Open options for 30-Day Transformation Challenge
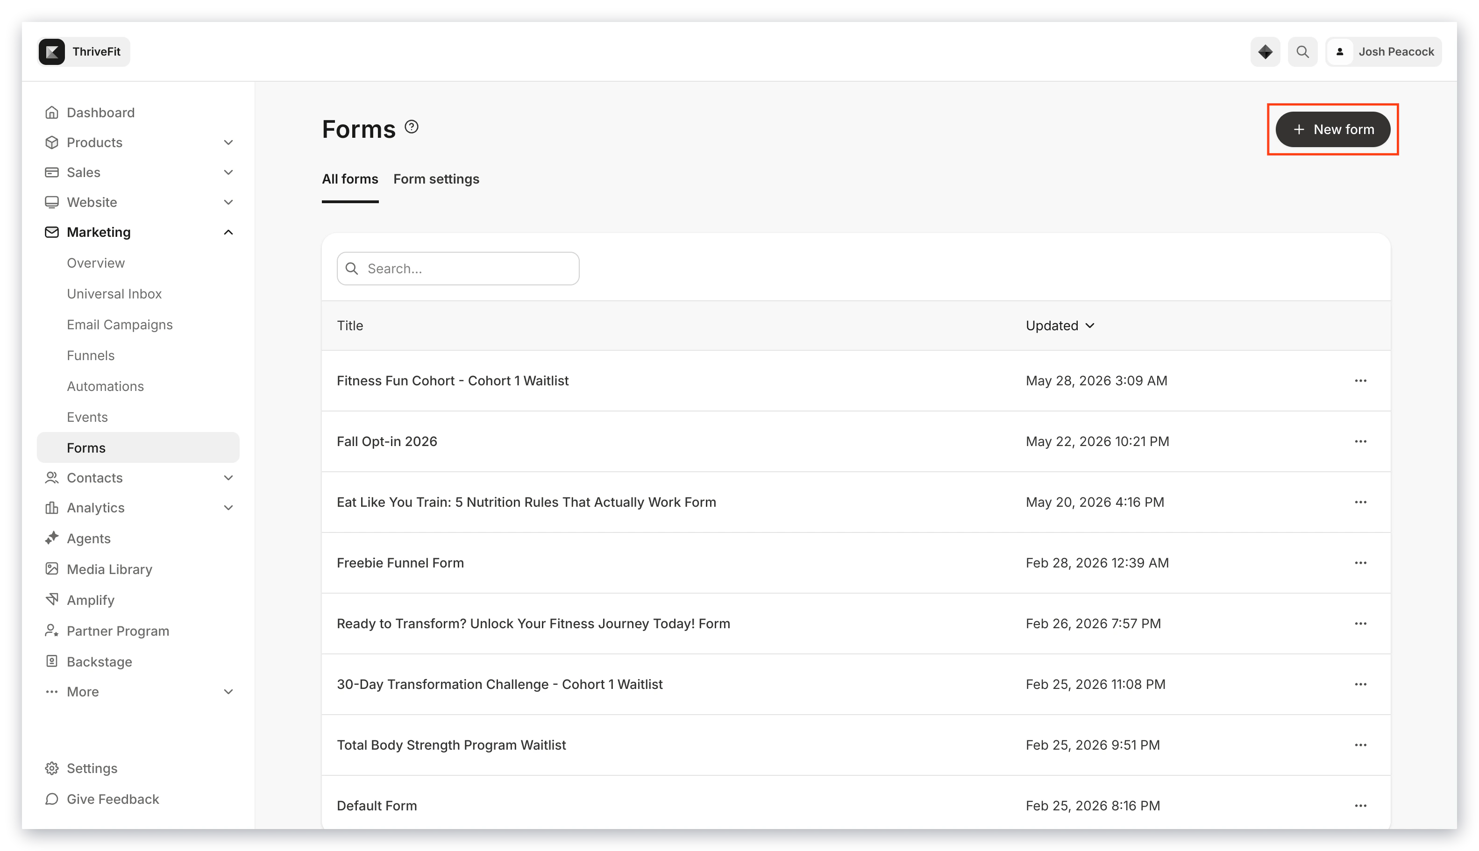The width and height of the screenshot is (1479, 851). point(1360,684)
